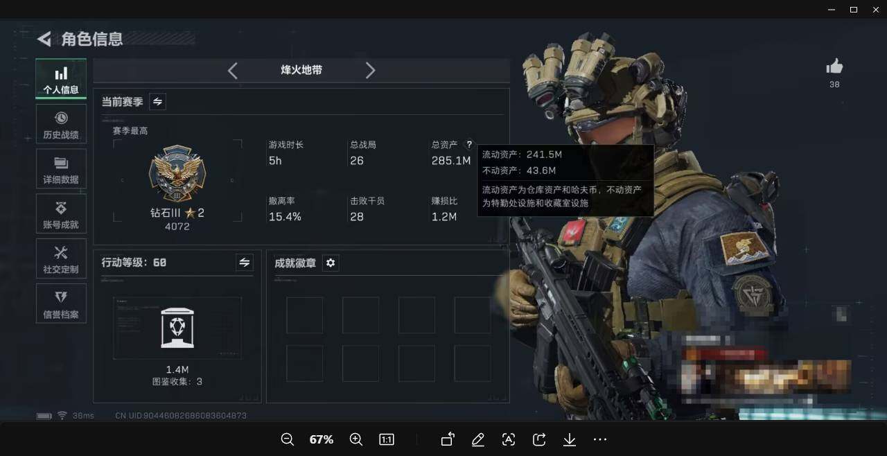Click the share icon in the viewer toolbar

tap(539, 439)
